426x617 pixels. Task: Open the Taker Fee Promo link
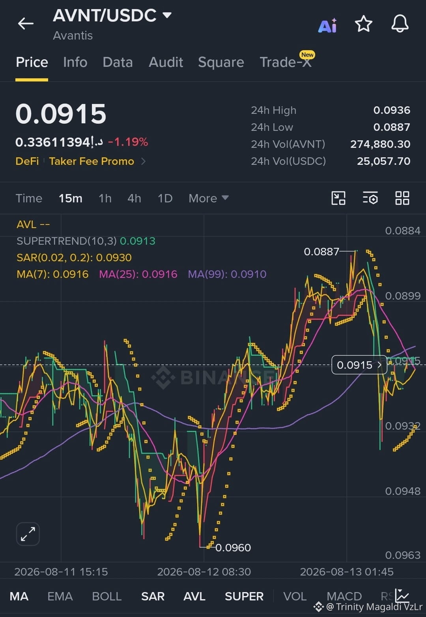(x=92, y=161)
